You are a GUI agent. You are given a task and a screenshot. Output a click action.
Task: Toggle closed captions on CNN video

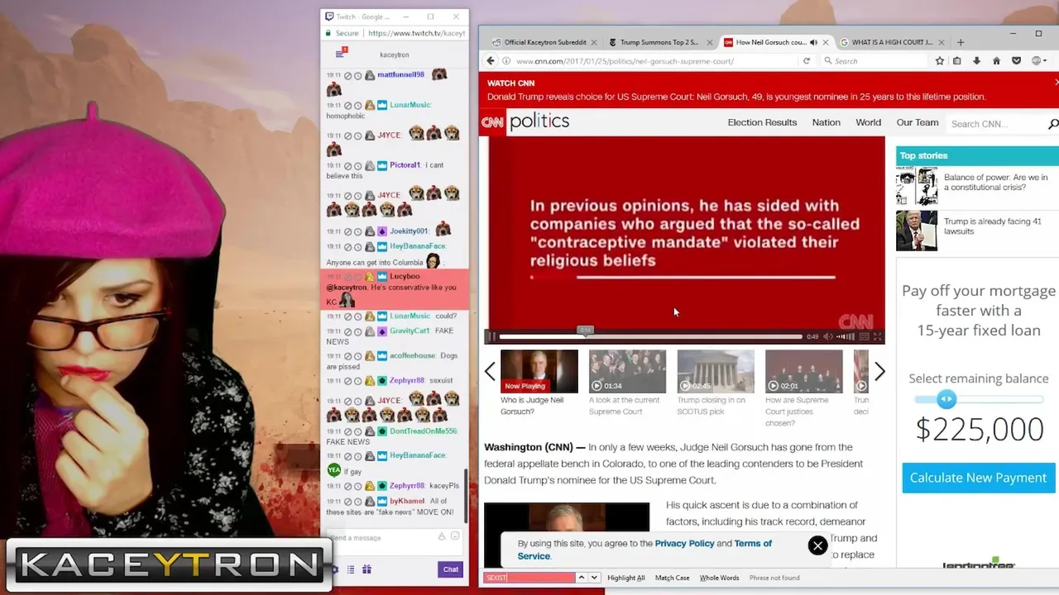click(x=865, y=336)
